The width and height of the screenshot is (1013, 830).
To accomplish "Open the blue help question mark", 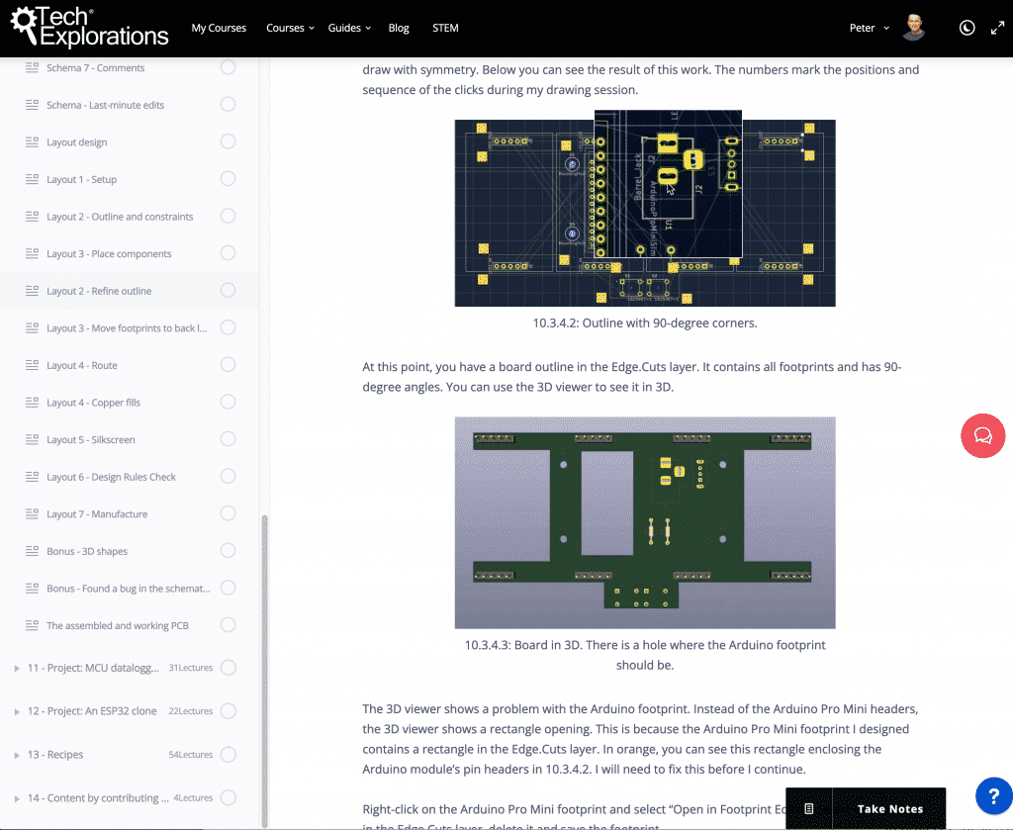I will (x=993, y=796).
